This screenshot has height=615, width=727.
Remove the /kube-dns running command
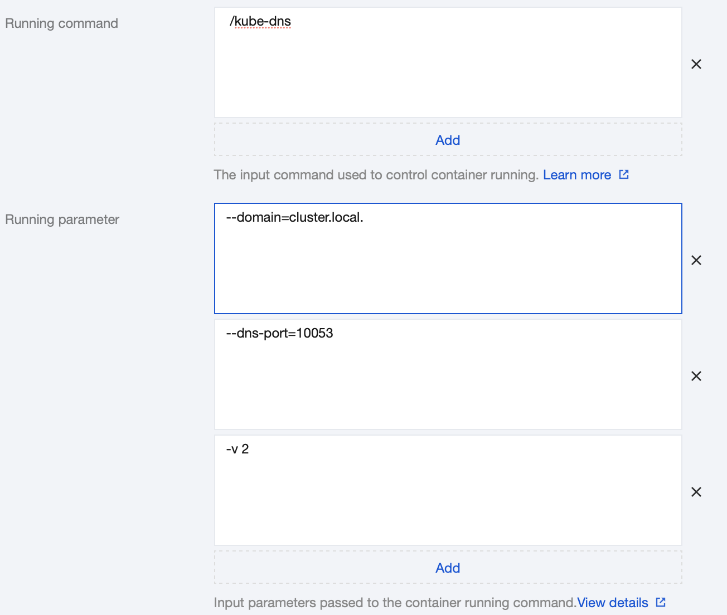[696, 64]
